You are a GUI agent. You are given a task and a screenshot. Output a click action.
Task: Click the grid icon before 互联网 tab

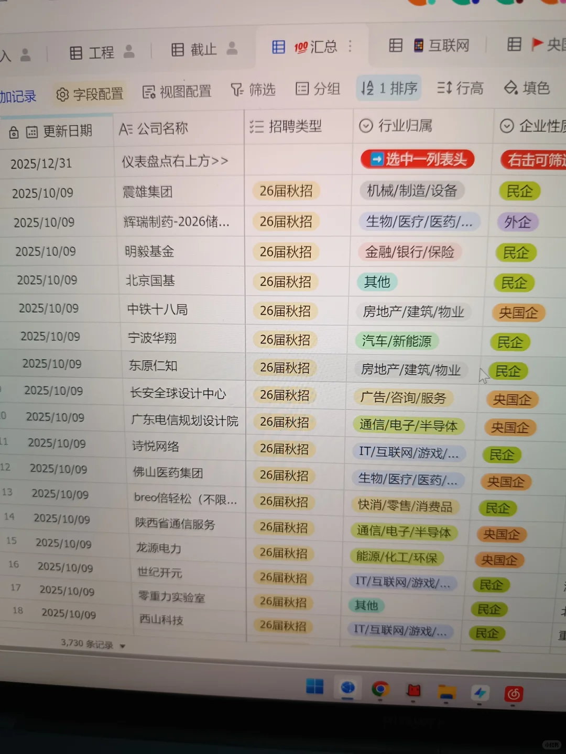pyautogui.click(x=396, y=46)
